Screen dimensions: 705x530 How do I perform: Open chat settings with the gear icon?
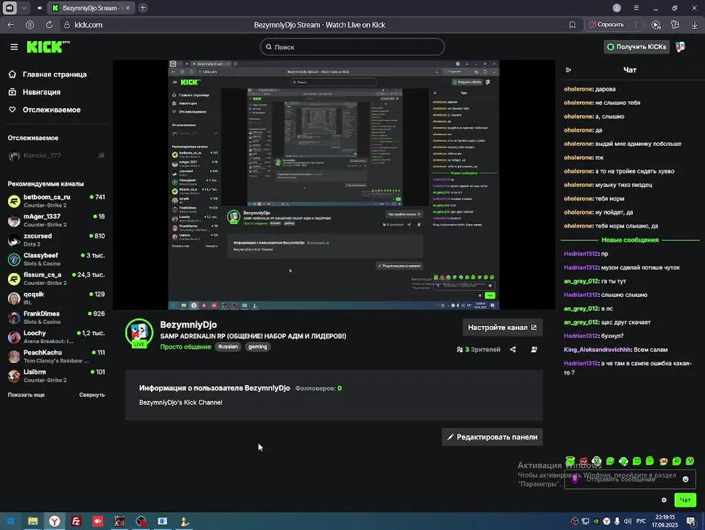pyautogui.click(x=664, y=500)
